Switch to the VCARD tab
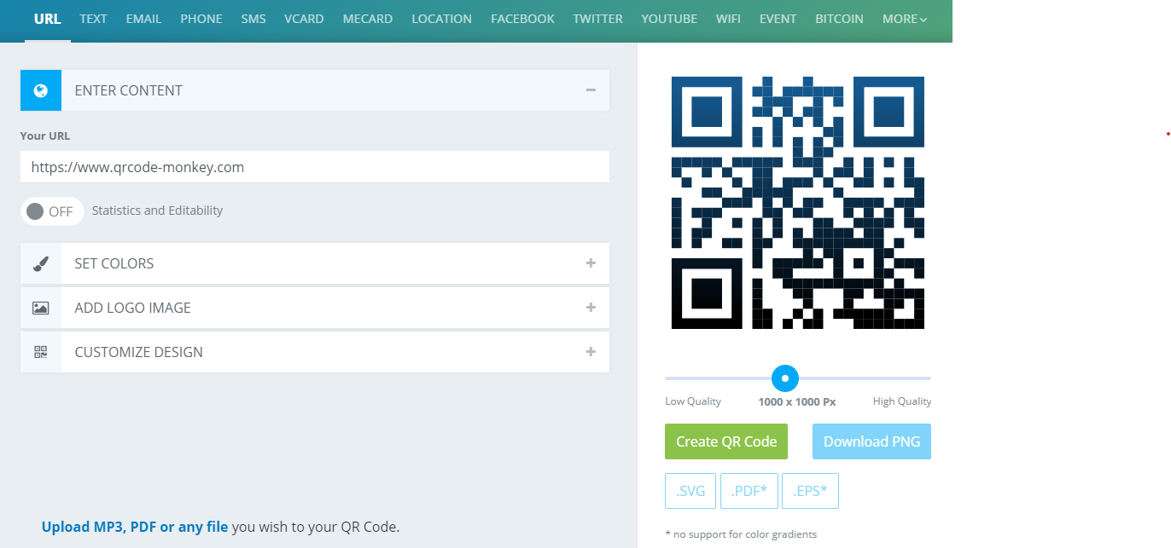 pos(304,19)
